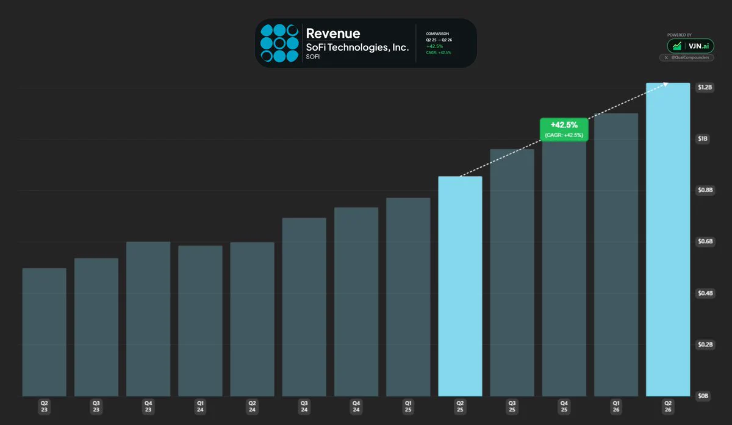Click the $0.2B axis label

[705, 345]
